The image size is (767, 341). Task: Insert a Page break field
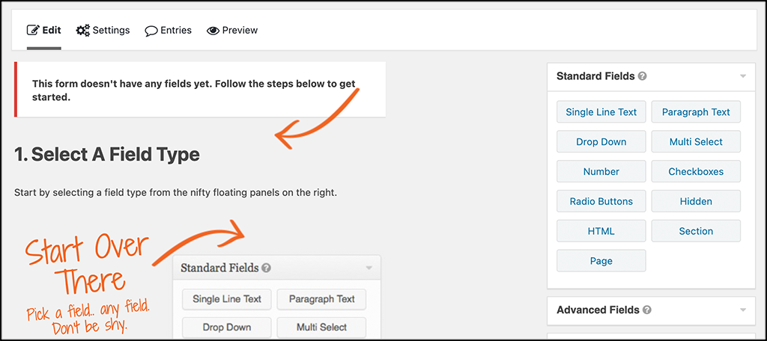click(x=601, y=261)
